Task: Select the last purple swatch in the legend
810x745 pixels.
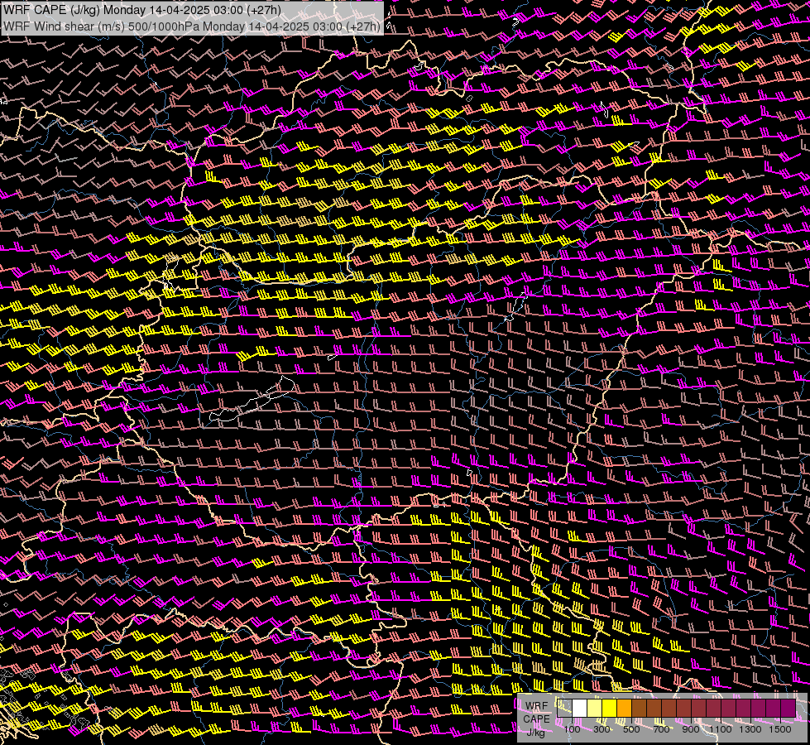Action: [x=788, y=709]
